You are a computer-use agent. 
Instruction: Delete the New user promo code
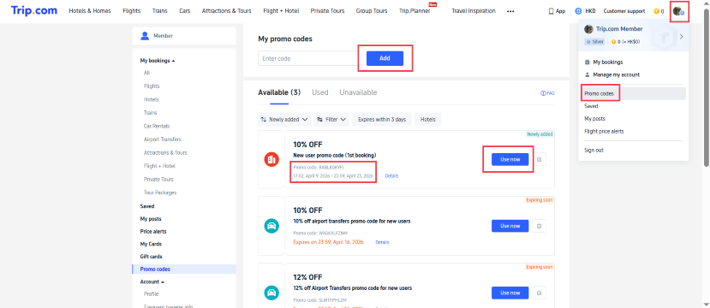[x=539, y=159]
